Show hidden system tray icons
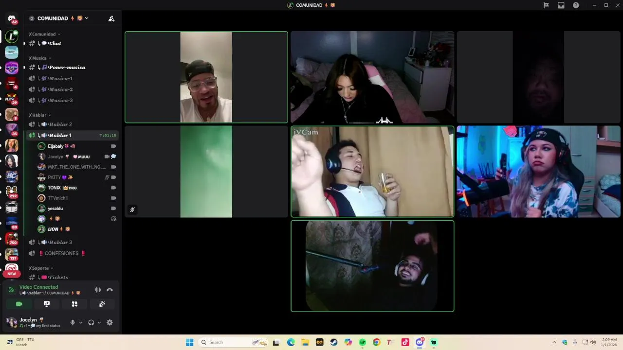 pyautogui.click(x=554, y=342)
